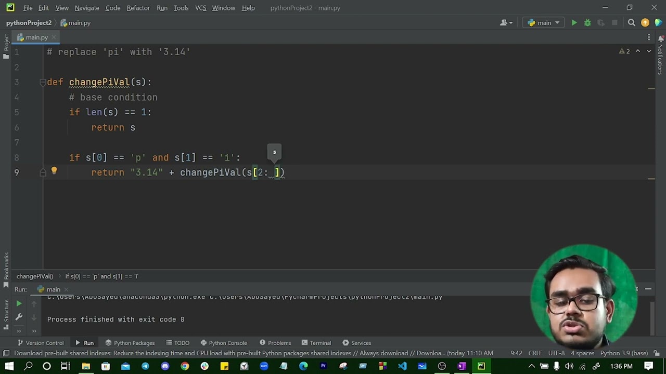Open the Services tool window

pos(356,343)
